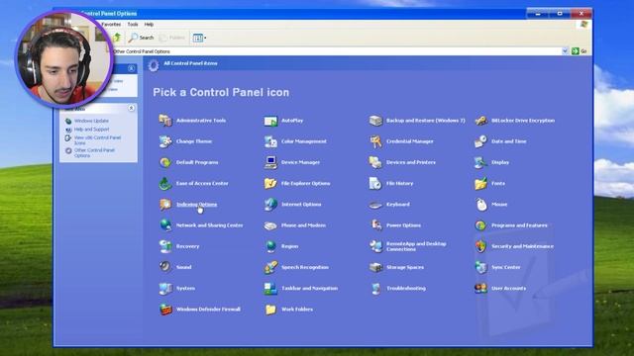Collapse the See Also sidebar panel
The width and height of the screenshot is (634, 356).
[x=131, y=108]
